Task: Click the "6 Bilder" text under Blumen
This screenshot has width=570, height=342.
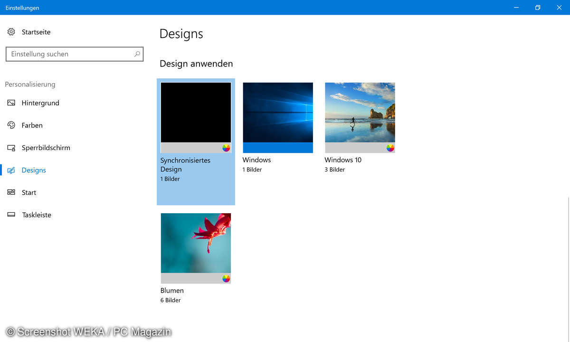Action: (x=171, y=300)
